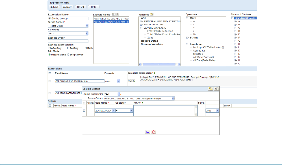282x165 pixels.
Task: Expand Standard Choices letter A
Action: pos(236,21)
